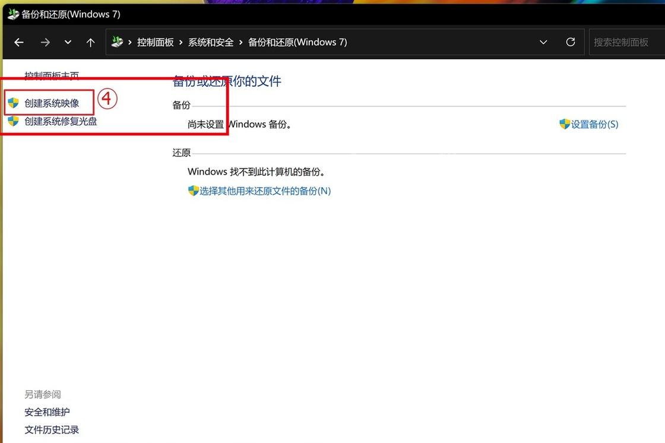Screen dimensions: 665x443
Task: Click shield icon beside 选择其他用来还原文件的备份
Action: coord(194,191)
